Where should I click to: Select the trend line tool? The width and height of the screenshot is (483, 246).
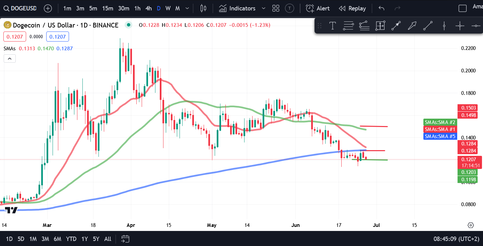click(428, 26)
